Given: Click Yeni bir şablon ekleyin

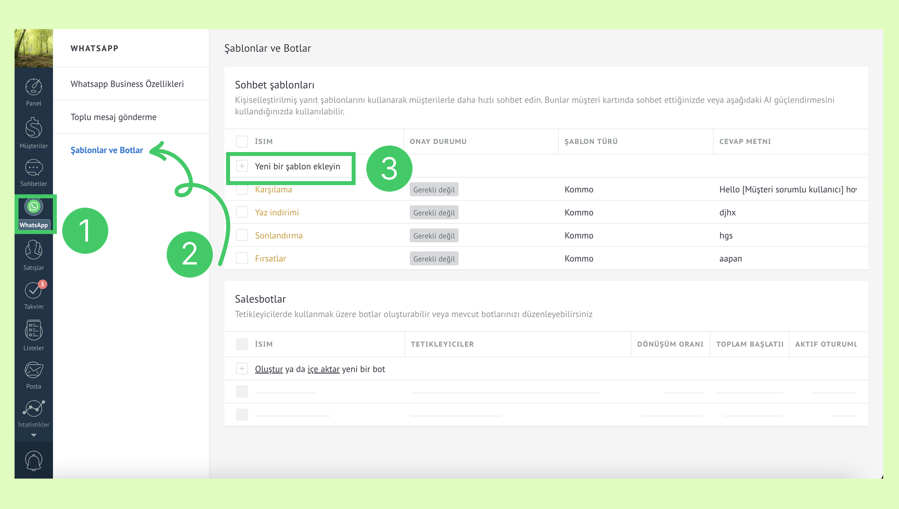Looking at the screenshot, I should 297,166.
